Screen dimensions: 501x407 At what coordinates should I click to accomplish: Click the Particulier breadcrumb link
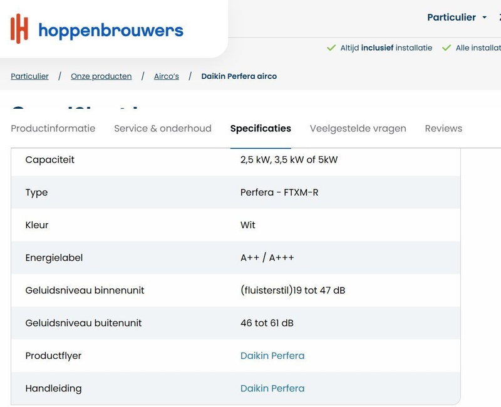(x=29, y=76)
